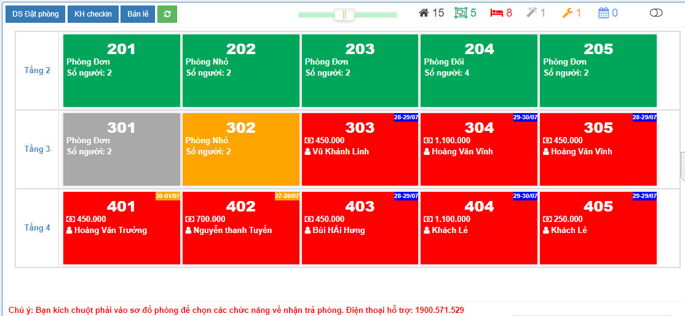This screenshot has width=685, height=316.
Task: Click the guest icon in room 402
Action: click(189, 231)
